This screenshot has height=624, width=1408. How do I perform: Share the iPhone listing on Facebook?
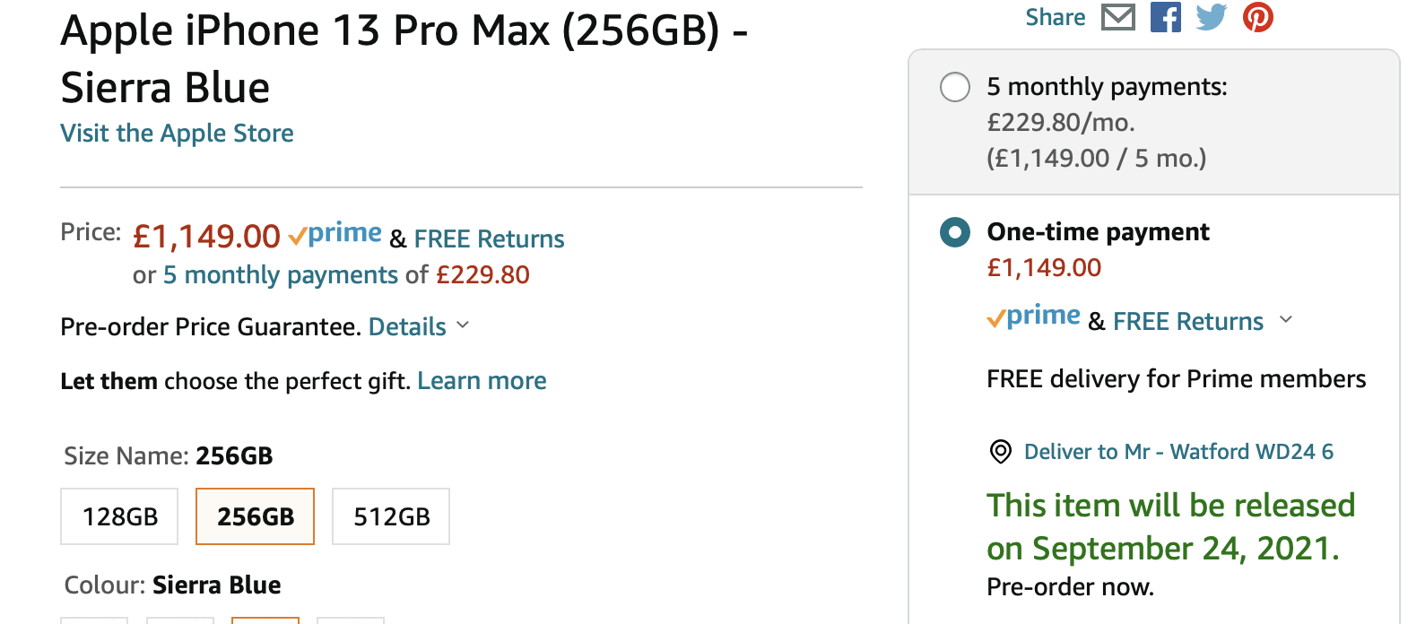[x=1165, y=17]
